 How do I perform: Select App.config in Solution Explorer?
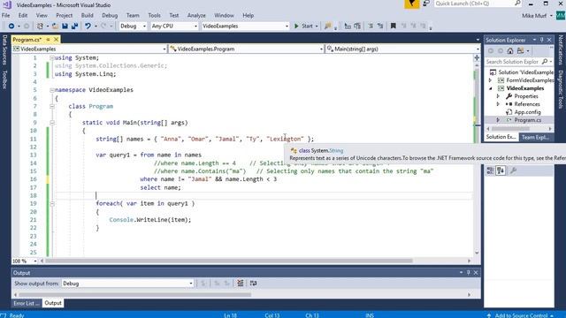(527, 112)
